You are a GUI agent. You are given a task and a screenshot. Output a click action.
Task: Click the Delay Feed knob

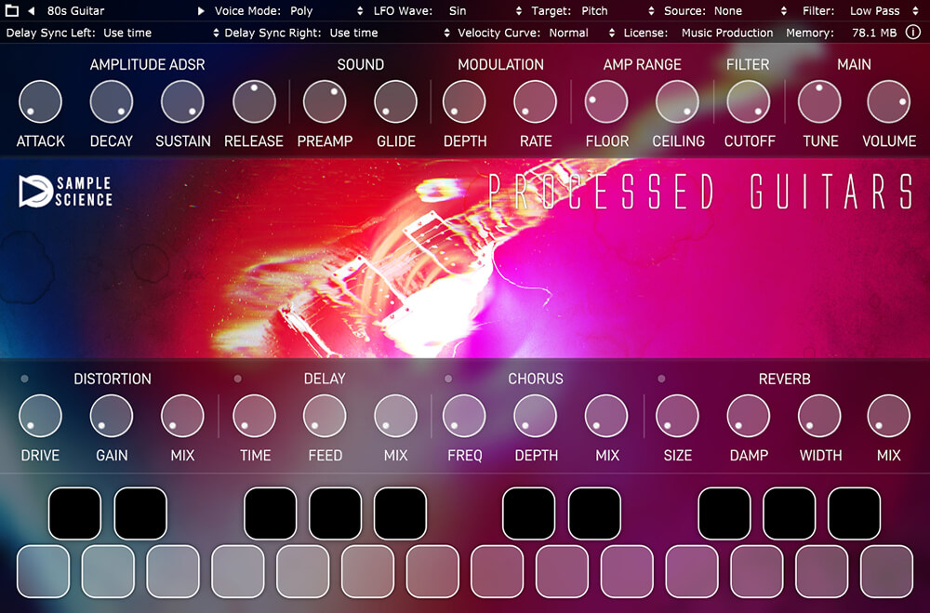point(325,416)
